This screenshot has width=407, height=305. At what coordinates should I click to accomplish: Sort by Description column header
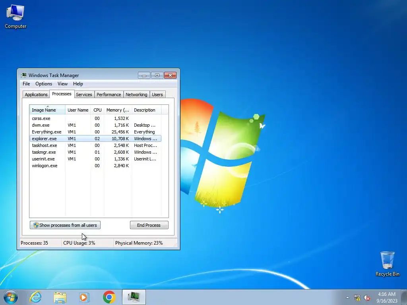tap(146, 110)
